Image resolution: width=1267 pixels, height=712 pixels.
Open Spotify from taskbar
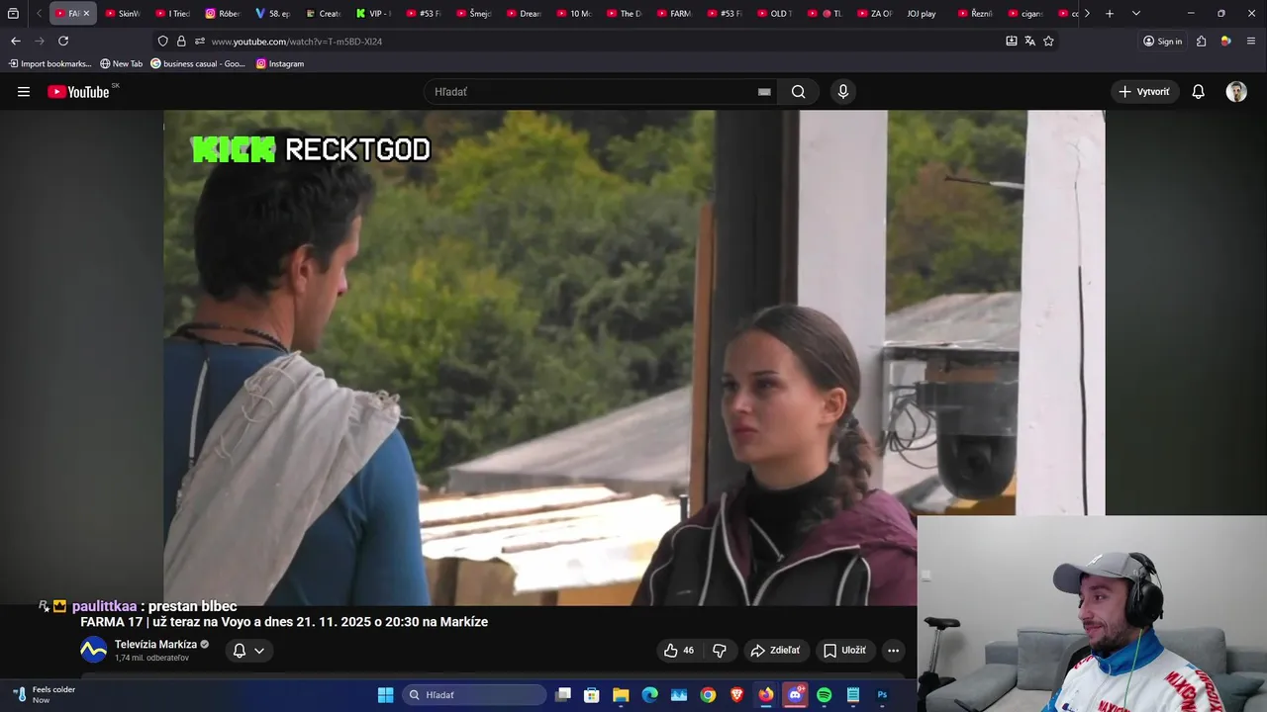click(x=825, y=695)
